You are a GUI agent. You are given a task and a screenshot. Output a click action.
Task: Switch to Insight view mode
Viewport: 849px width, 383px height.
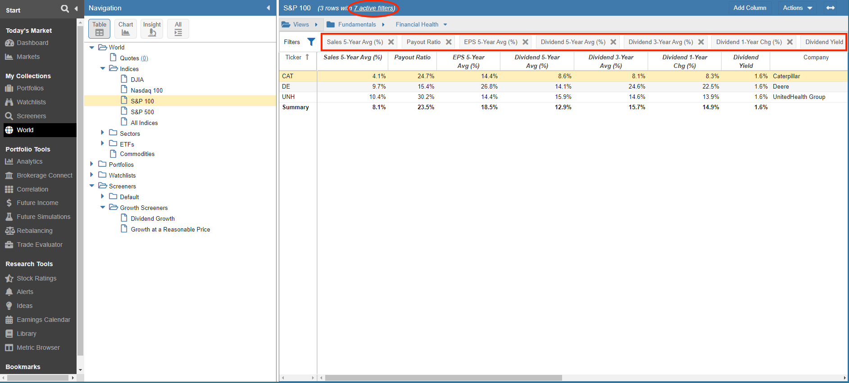tap(152, 29)
